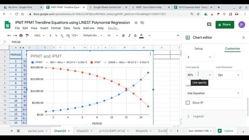Open the Insert menu

(x=44, y=28)
